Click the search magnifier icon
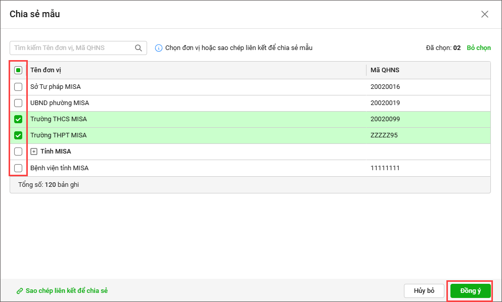Image resolution: width=502 pixels, height=302 pixels. coord(139,48)
